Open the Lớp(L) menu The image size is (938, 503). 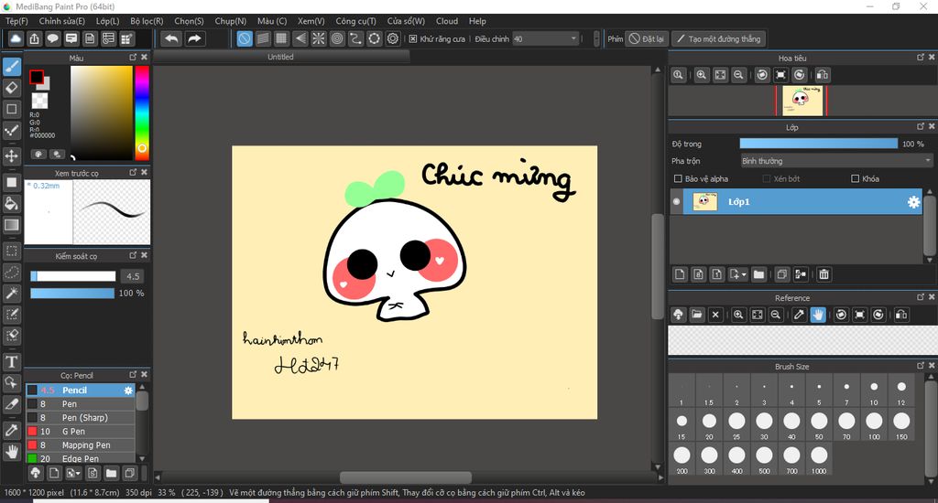point(108,21)
